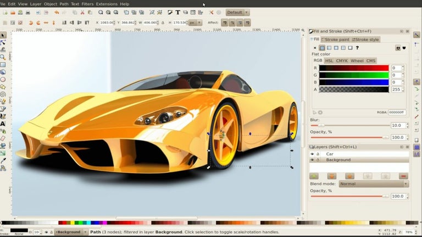The image size is (422, 237).
Task: Select the Linear gradient fill button
Action: point(329,48)
